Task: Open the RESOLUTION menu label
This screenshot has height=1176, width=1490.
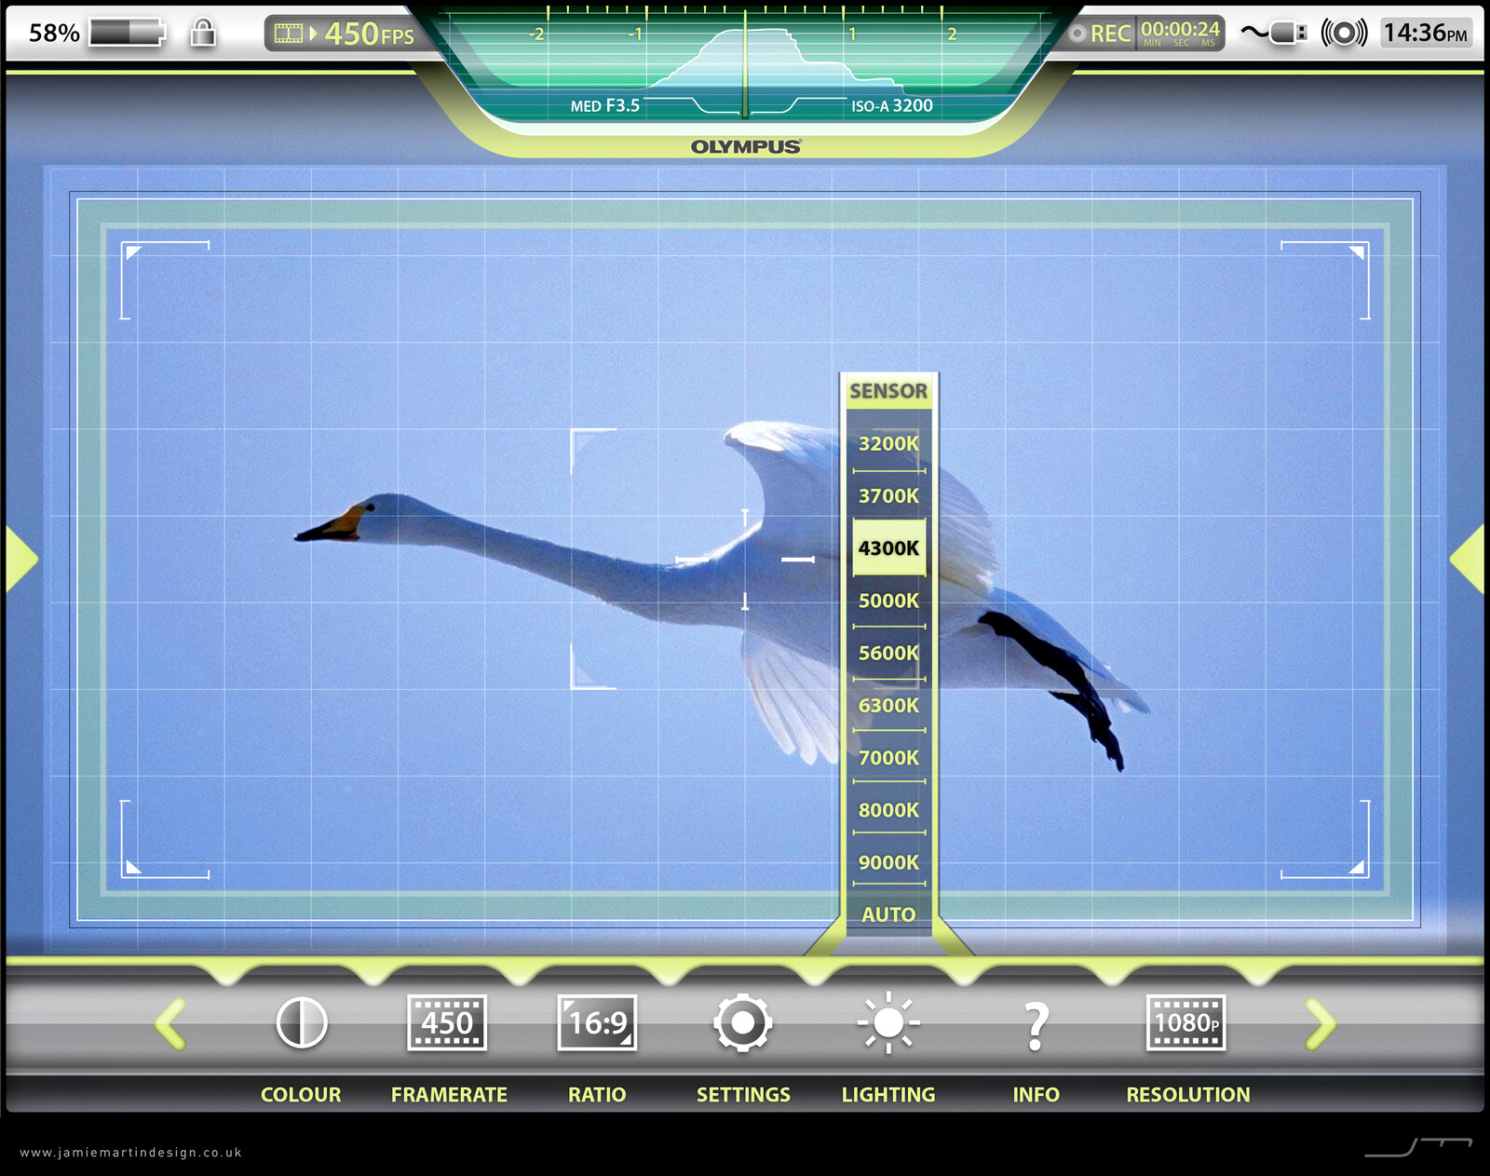Action: tap(1188, 1095)
